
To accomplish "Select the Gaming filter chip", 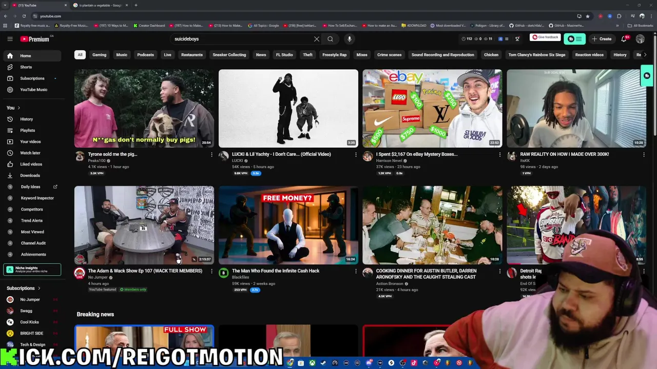I will coord(99,55).
